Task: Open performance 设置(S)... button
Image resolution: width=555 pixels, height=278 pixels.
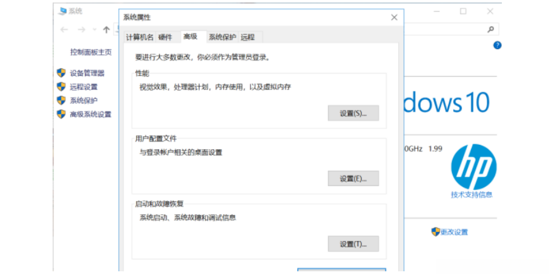Action: (353, 113)
